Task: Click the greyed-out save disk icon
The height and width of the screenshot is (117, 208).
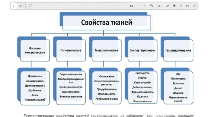Action: (x=181, y=6)
